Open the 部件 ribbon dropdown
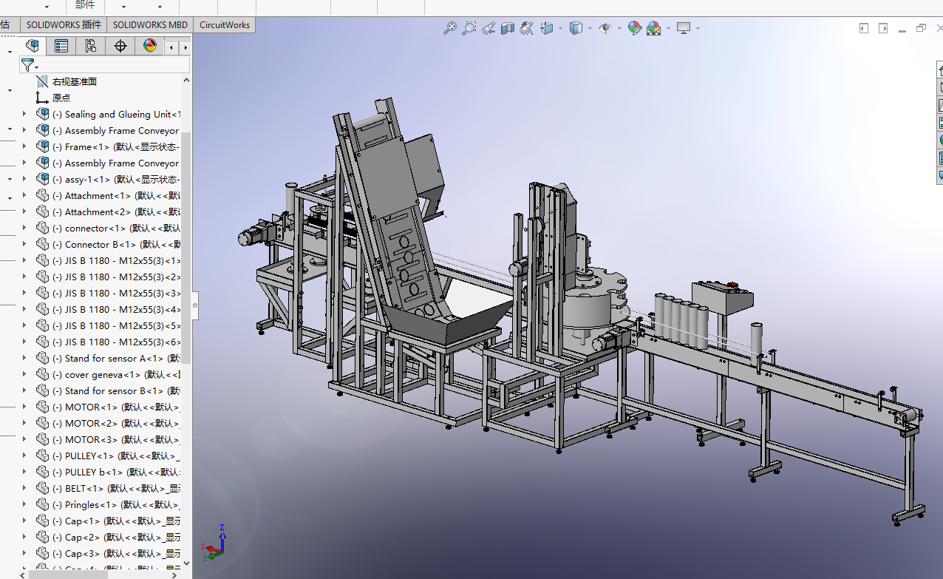 click(85, 6)
